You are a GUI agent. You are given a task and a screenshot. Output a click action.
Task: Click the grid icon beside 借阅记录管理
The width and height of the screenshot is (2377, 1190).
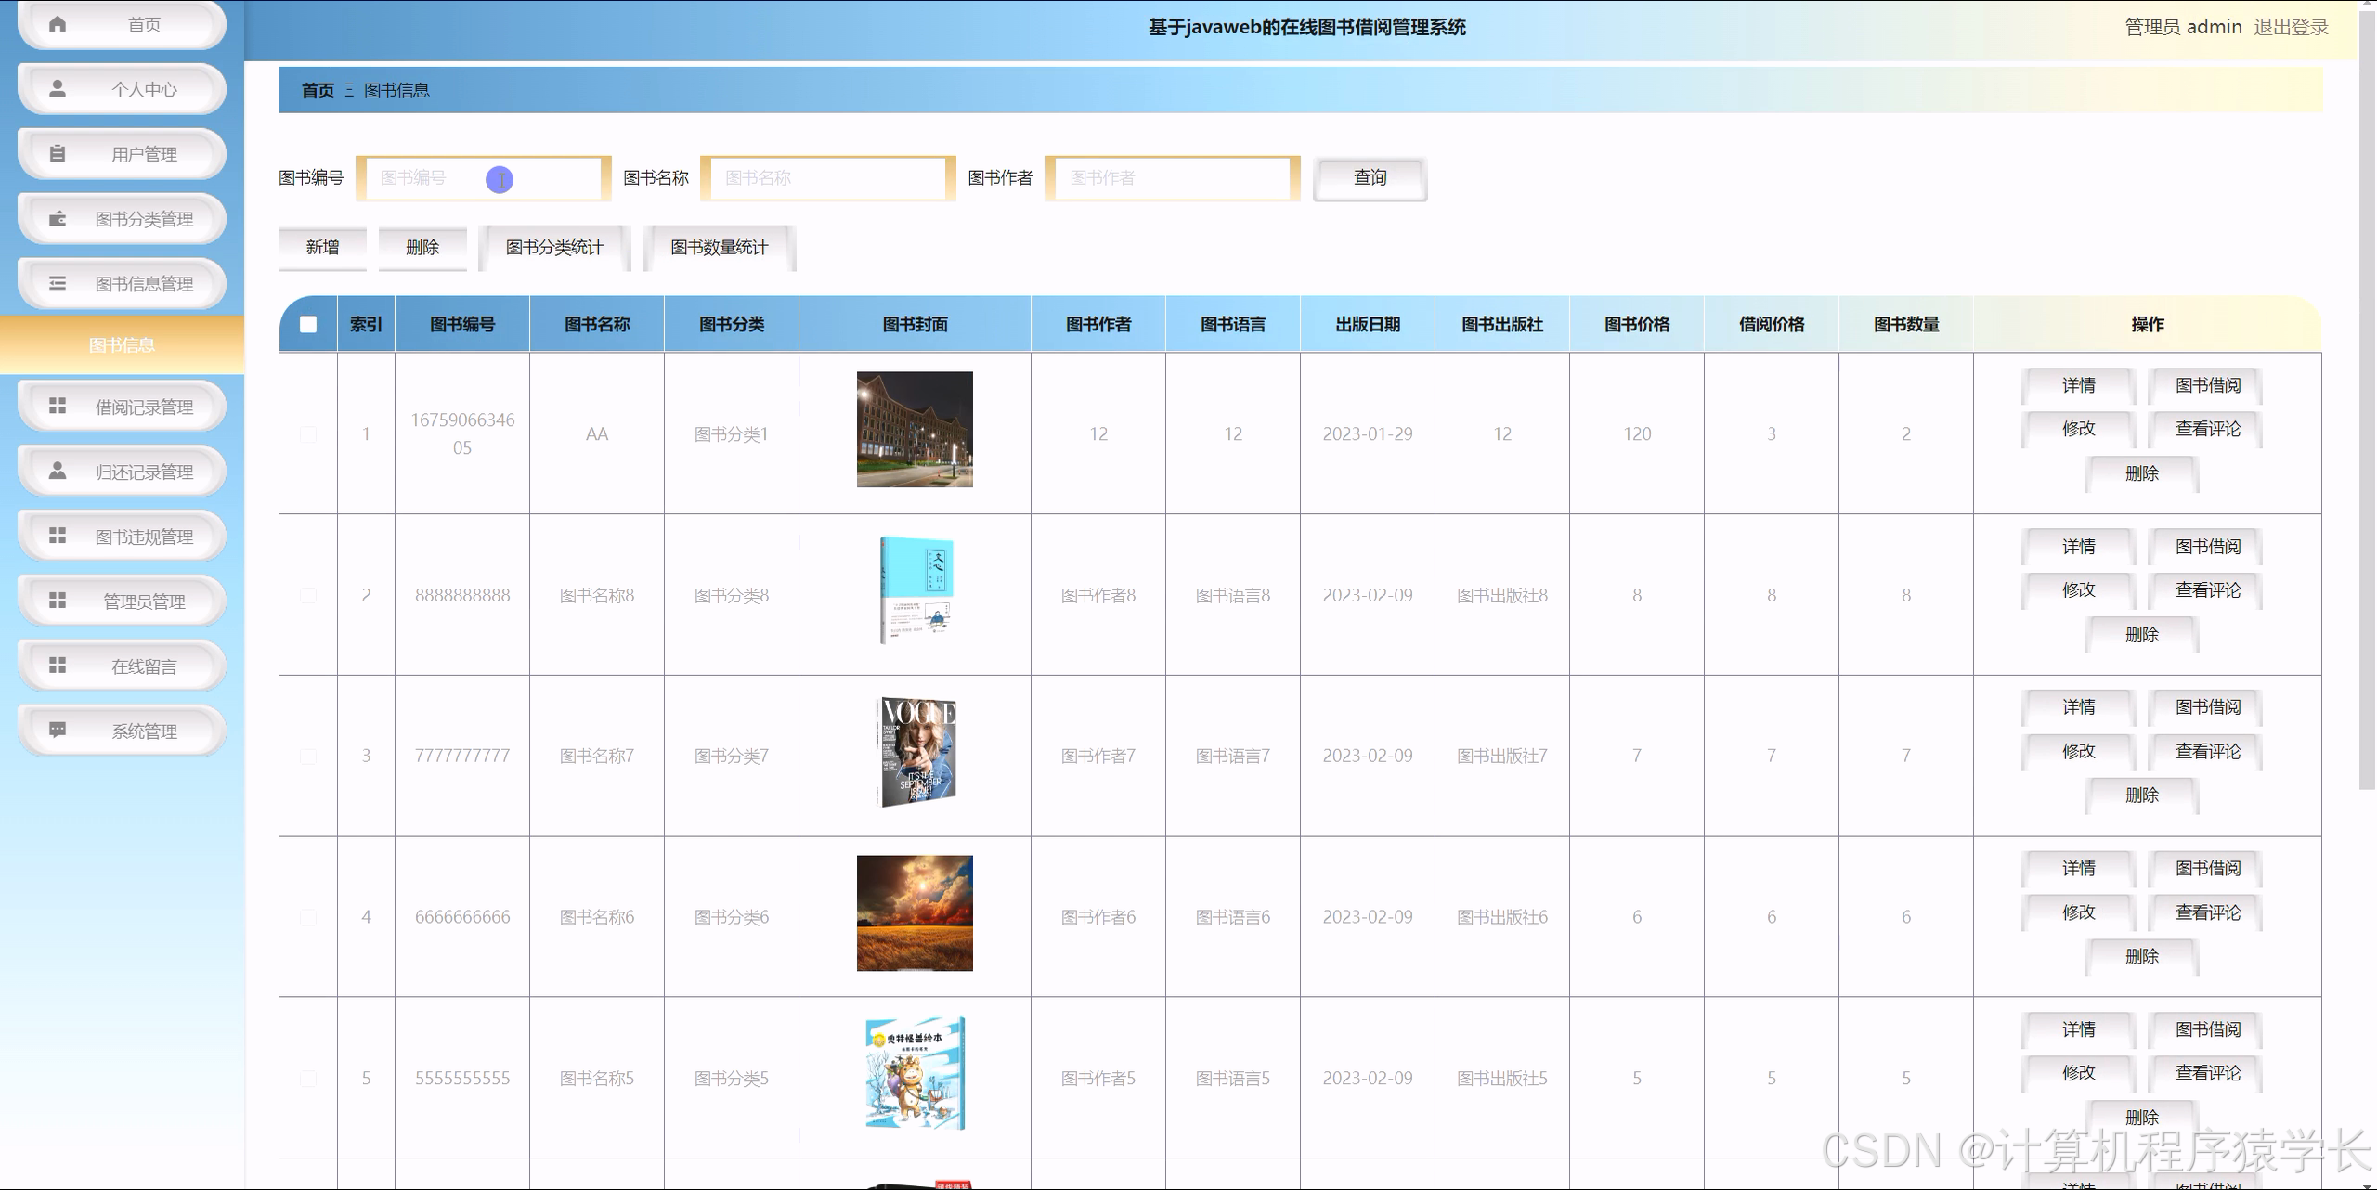click(x=58, y=407)
